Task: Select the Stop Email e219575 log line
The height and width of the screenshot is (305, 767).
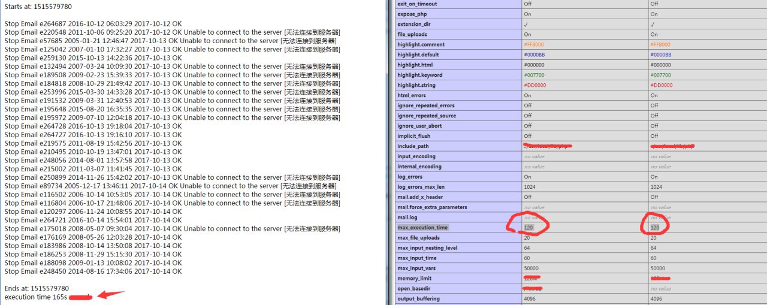Action: point(93,143)
